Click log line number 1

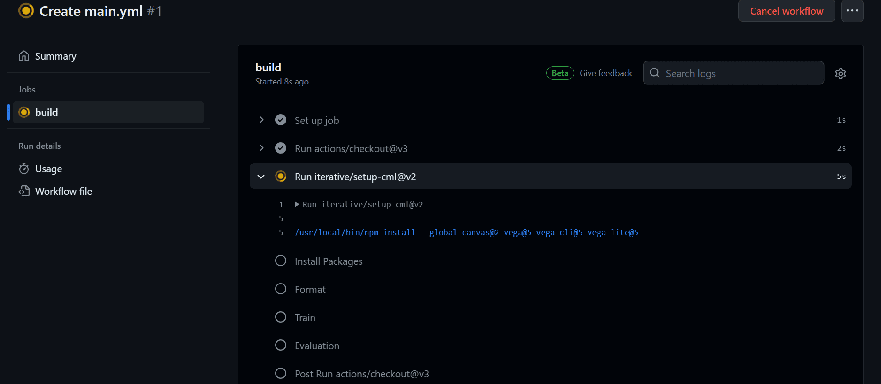[x=281, y=204]
